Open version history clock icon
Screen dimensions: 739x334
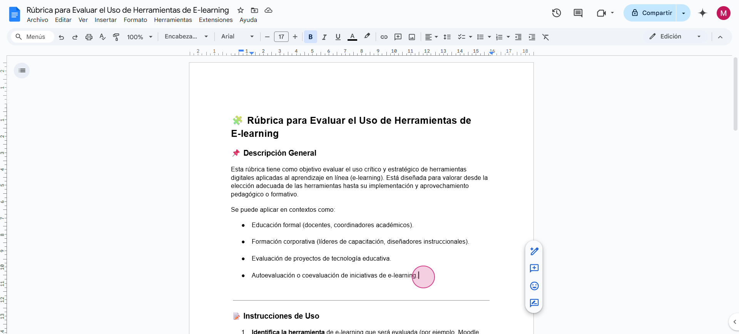click(557, 13)
